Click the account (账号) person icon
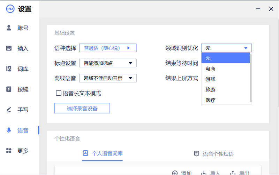The height and width of the screenshot is (175, 279). tap(9, 28)
